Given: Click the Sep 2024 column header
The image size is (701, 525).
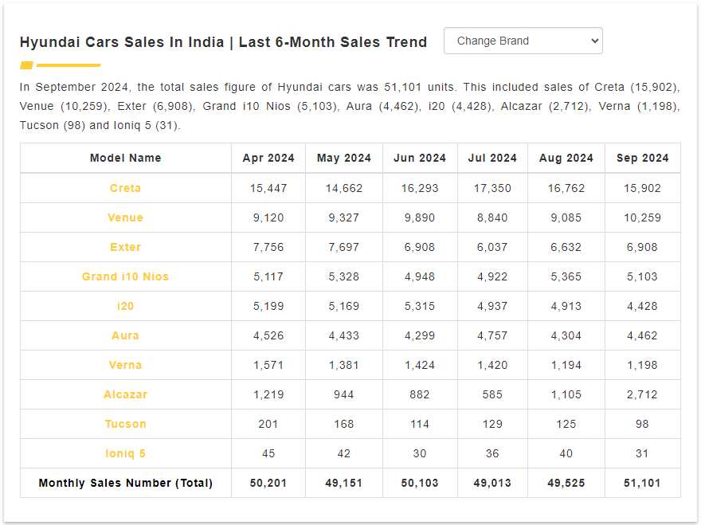Looking at the screenshot, I should tap(642, 158).
